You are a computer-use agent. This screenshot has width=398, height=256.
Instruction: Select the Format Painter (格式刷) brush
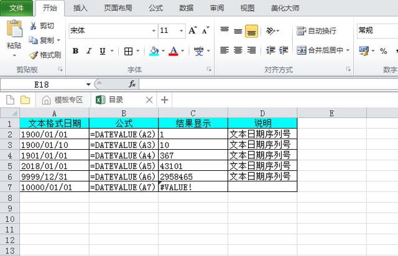click(45, 55)
